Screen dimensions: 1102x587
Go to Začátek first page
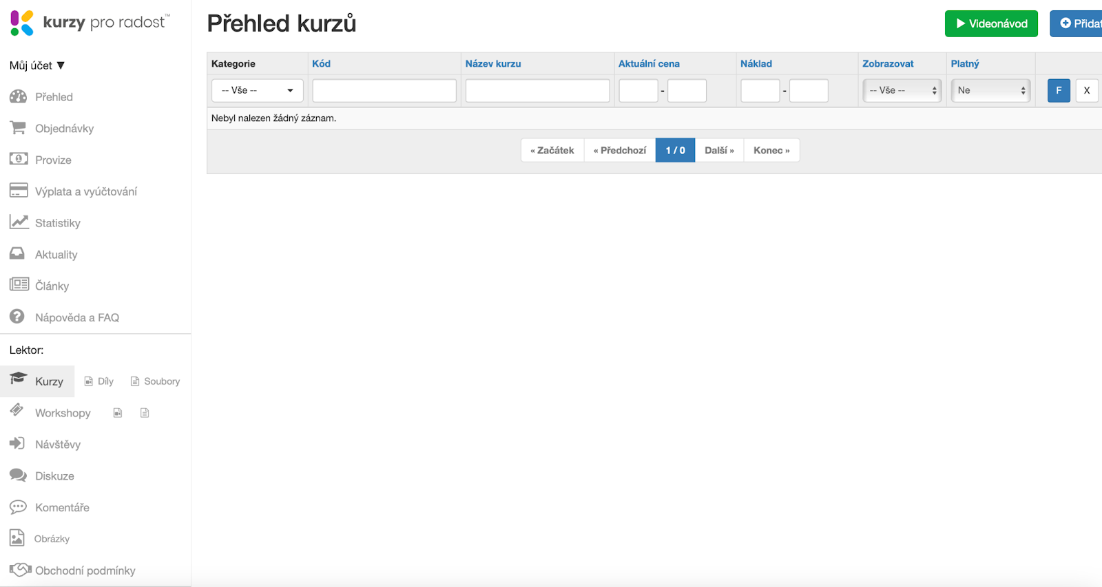(552, 150)
